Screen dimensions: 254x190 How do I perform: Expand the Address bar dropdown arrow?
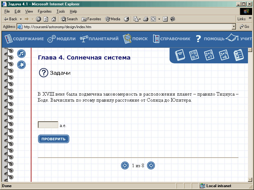[x=234, y=27]
